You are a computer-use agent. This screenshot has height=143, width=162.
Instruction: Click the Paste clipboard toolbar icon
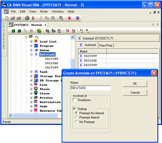coord(53,18)
